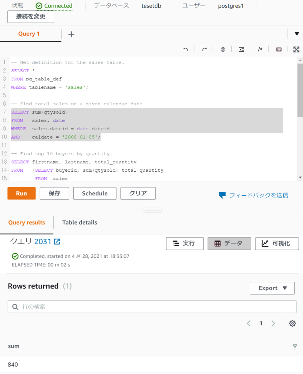Click line 7 SELECT sum(qtysold)

39,112
